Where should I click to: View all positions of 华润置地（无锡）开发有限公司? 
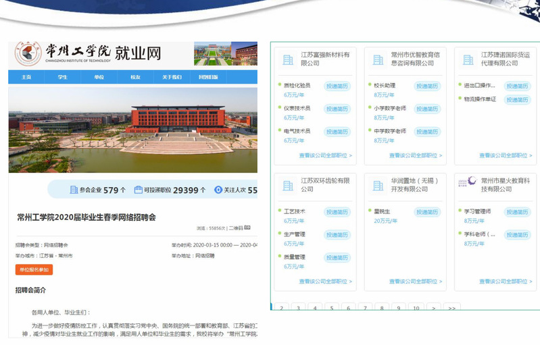click(416, 282)
